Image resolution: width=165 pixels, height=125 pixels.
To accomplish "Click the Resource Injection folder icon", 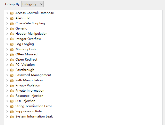I will 12,96.
